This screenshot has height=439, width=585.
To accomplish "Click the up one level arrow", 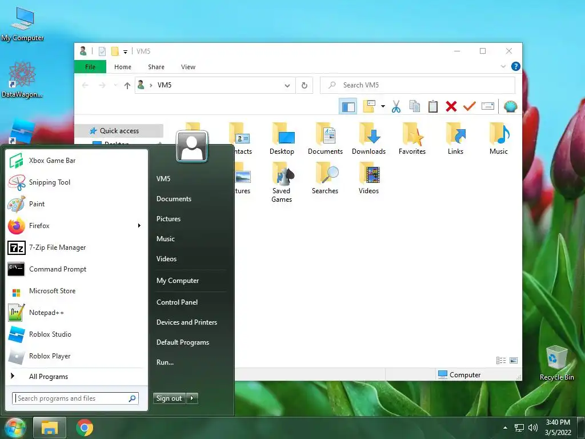I will [127, 86].
